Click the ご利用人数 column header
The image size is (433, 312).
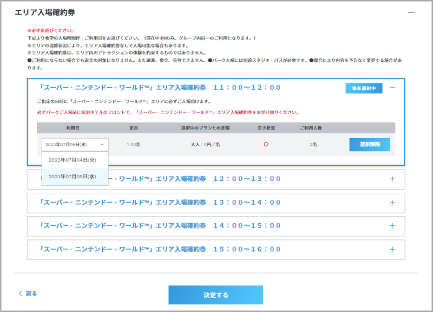point(311,128)
